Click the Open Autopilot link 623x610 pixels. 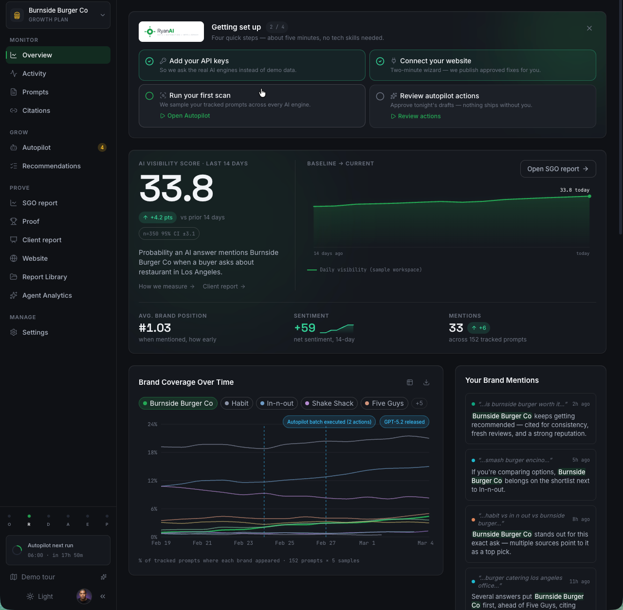[185, 116]
